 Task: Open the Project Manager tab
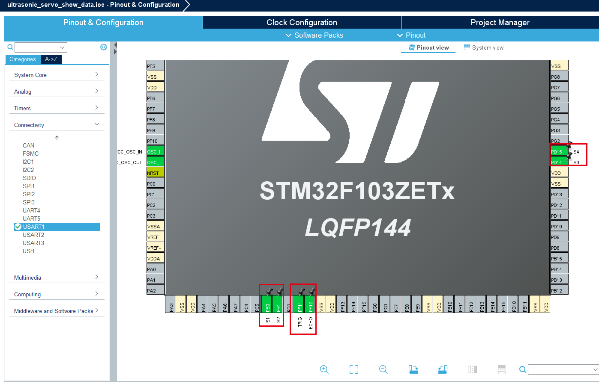(500, 22)
